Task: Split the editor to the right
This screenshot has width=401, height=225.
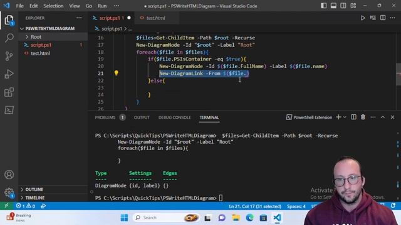Action: pos(383,18)
